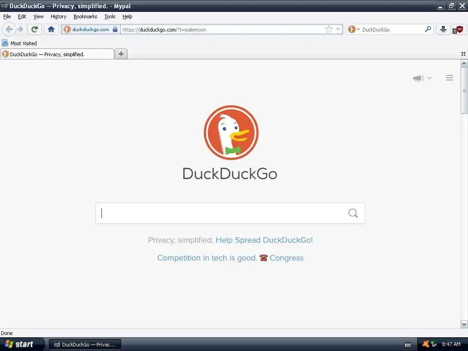
Task: Open the Bookmarks menu
Action: [85, 16]
